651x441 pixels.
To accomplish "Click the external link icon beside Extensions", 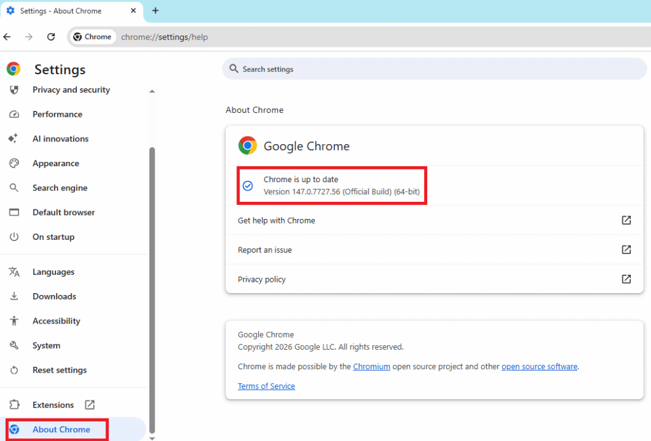I will click(x=90, y=405).
